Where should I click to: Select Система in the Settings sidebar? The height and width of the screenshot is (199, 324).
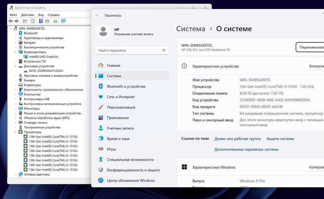pyautogui.click(x=132, y=76)
